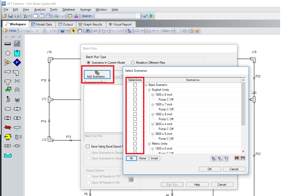The height and width of the screenshot is (196, 297).
Task: Open the Database menu
Action: [x=69, y=10]
